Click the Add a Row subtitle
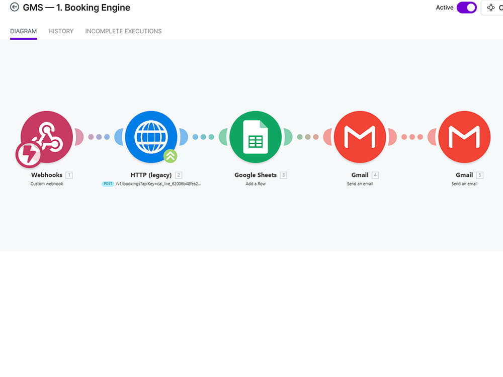Image resolution: width=503 pixels, height=377 pixels. [256, 183]
